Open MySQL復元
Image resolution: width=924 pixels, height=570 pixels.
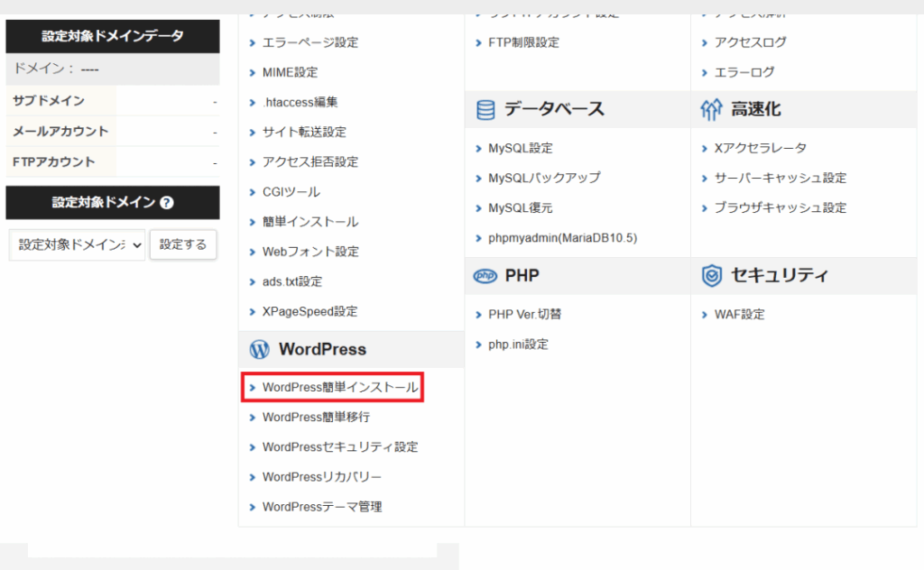(521, 207)
